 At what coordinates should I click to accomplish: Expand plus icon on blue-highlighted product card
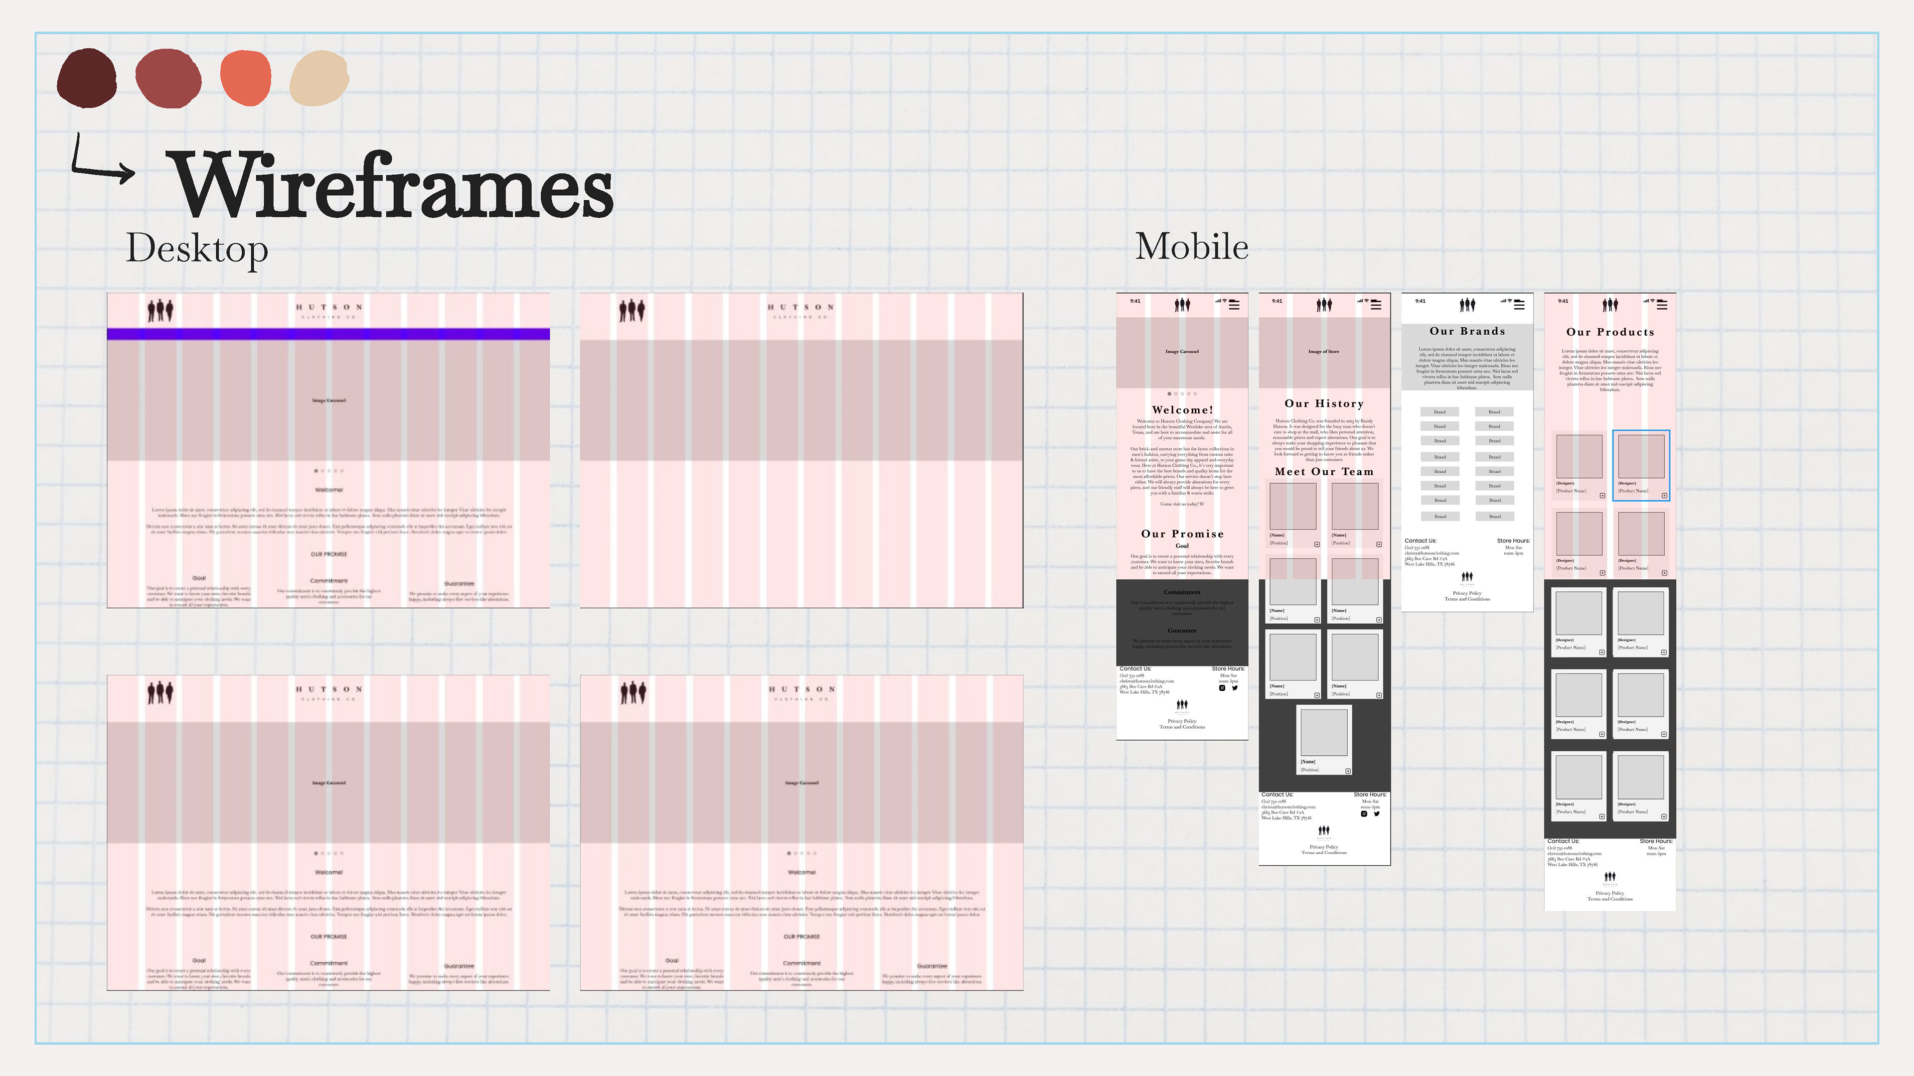(x=1664, y=495)
